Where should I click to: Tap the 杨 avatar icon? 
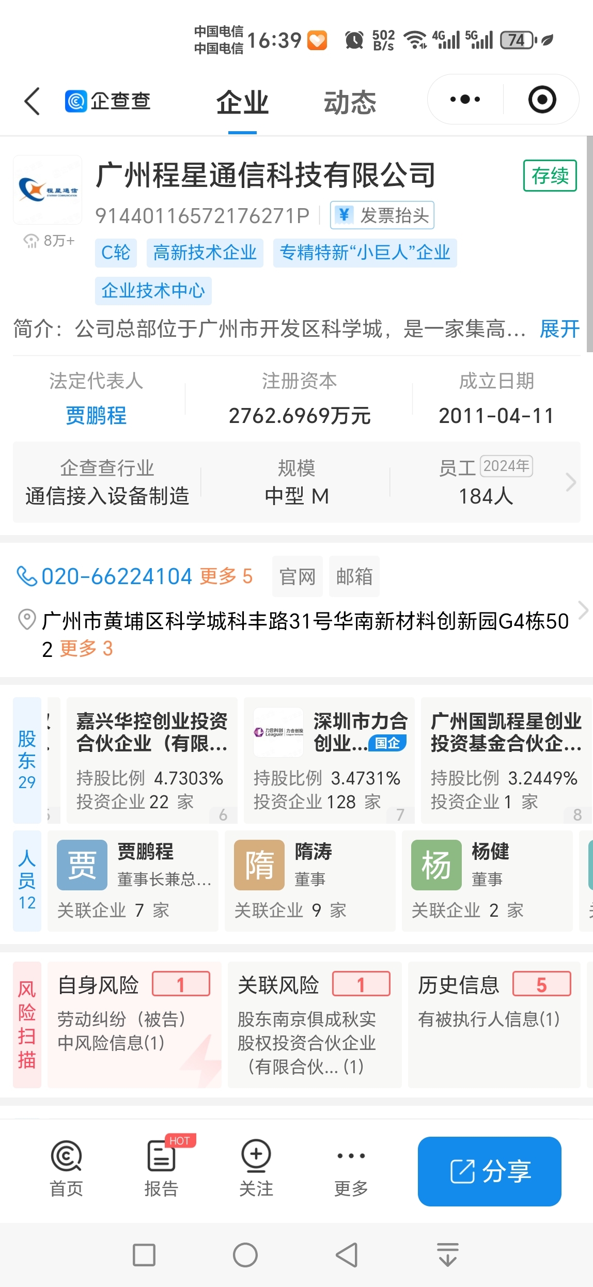point(436,865)
